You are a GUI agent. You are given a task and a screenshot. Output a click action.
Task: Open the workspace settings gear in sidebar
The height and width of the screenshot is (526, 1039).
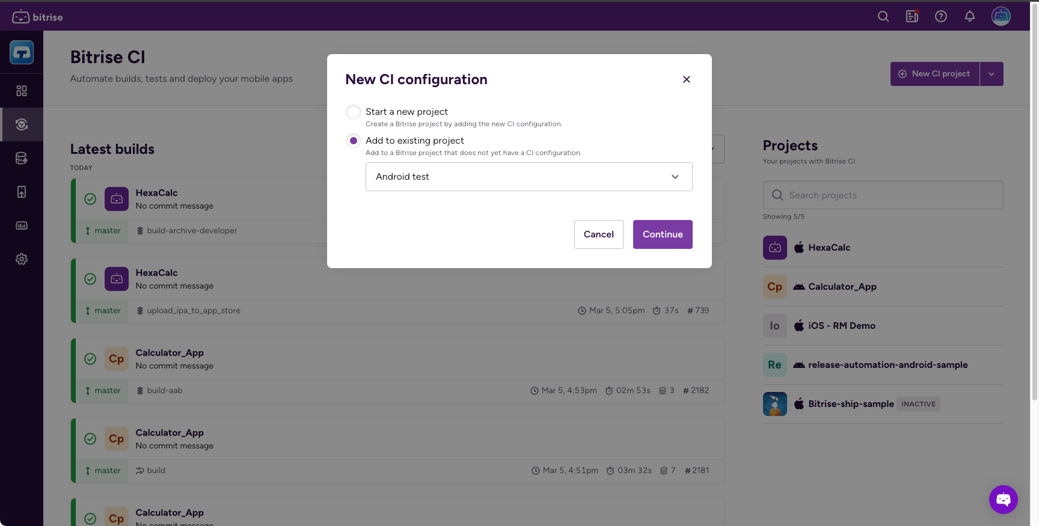pos(22,259)
